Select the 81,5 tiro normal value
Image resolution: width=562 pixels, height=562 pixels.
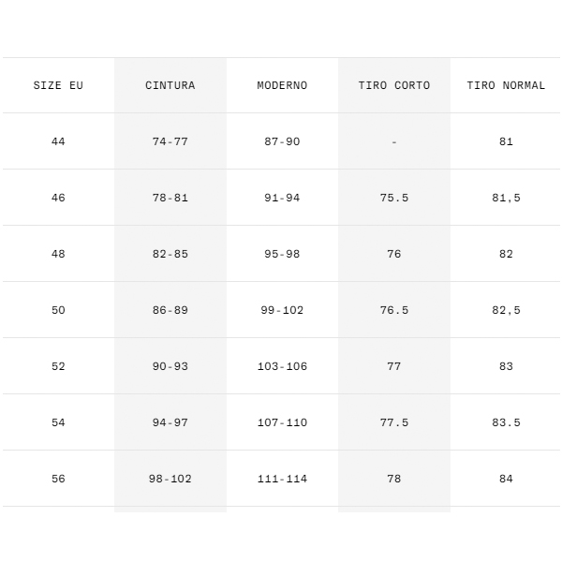click(x=506, y=198)
